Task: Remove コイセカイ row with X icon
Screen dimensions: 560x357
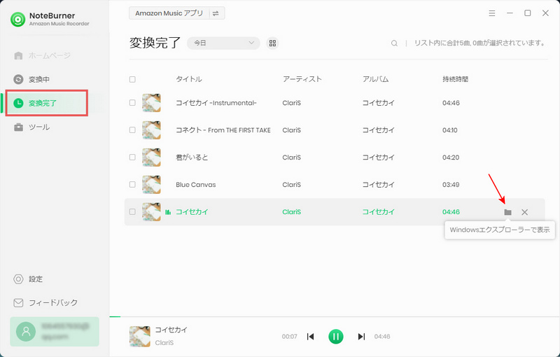Action: tap(524, 212)
